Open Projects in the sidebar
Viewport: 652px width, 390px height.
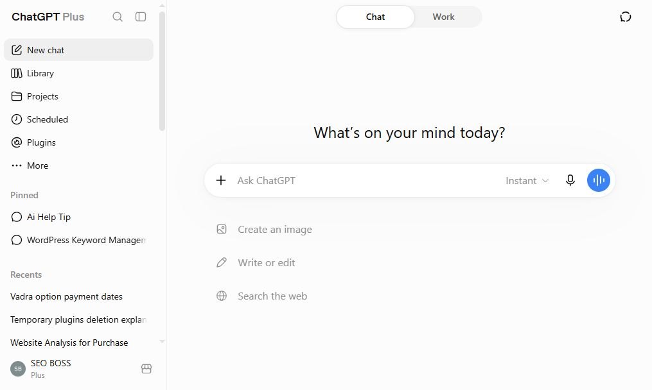point(78,96)
